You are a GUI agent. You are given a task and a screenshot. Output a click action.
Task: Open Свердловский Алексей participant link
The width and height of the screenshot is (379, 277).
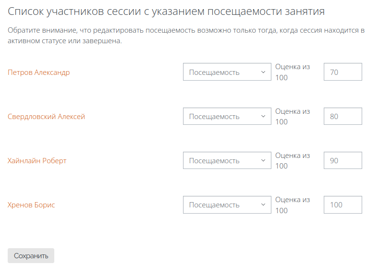click(46, 116)
